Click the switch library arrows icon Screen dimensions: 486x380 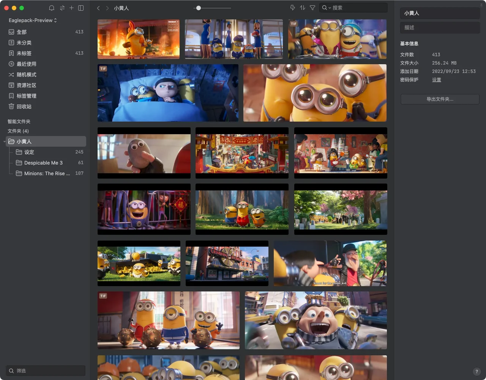(62, 8)
